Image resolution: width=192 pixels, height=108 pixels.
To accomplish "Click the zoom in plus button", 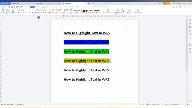I will click(x=187, y=104).
